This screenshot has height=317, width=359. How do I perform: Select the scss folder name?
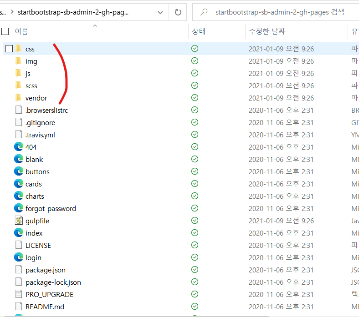31,86
